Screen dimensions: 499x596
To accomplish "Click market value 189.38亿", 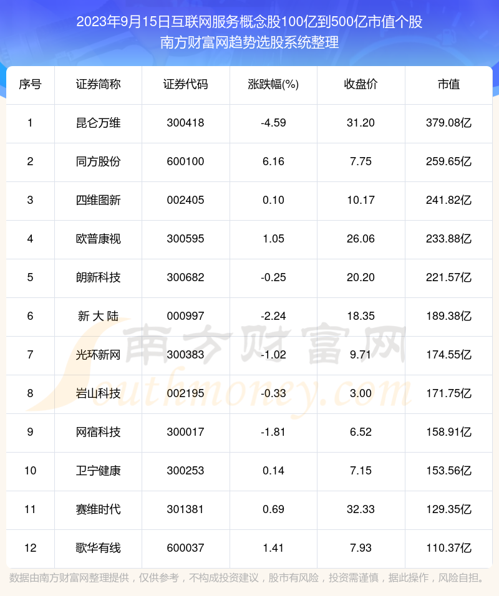I will (x=449, y=316).
